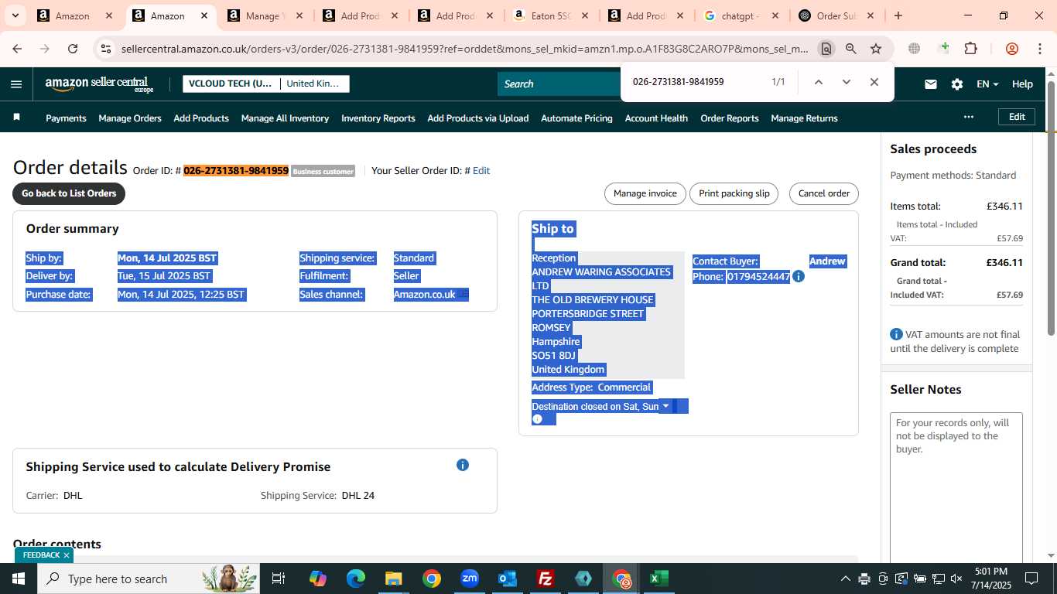1057x594 pixels.
Task: Click the find-in-page text field
Action: click(x=696, y=82)
